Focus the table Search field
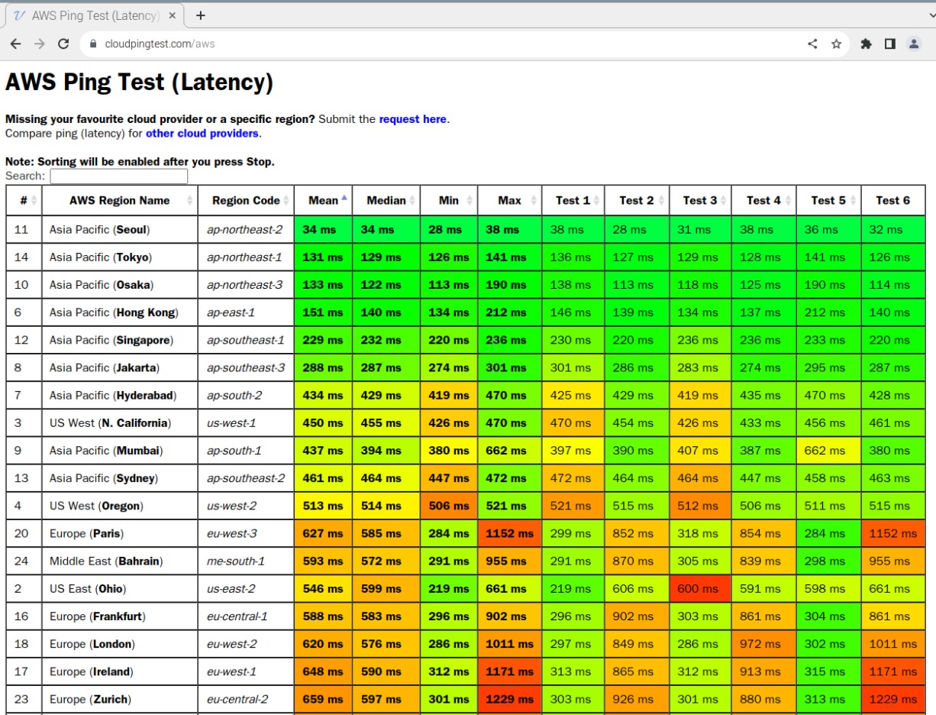 tap(119, 176)
